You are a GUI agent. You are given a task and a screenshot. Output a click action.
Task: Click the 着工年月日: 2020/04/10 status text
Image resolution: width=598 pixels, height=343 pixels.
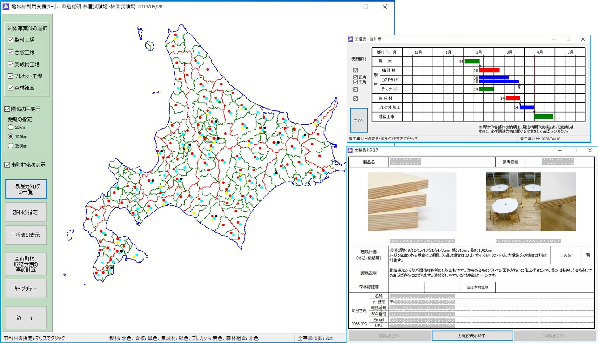pos(540,139)
